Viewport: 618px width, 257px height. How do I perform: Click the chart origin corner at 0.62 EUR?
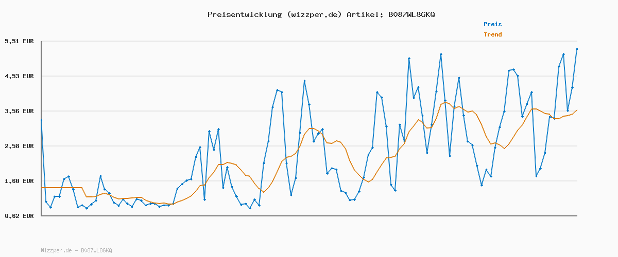tap(41, 216)
